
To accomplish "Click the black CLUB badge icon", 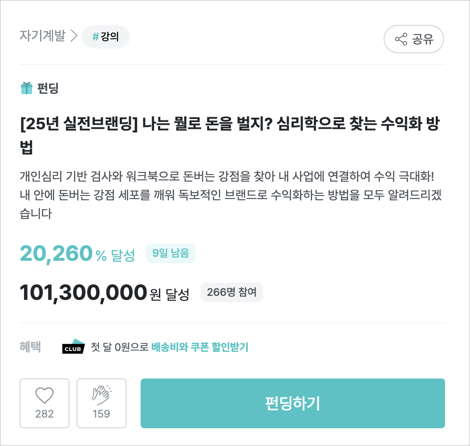I will (x=73, y=347).
